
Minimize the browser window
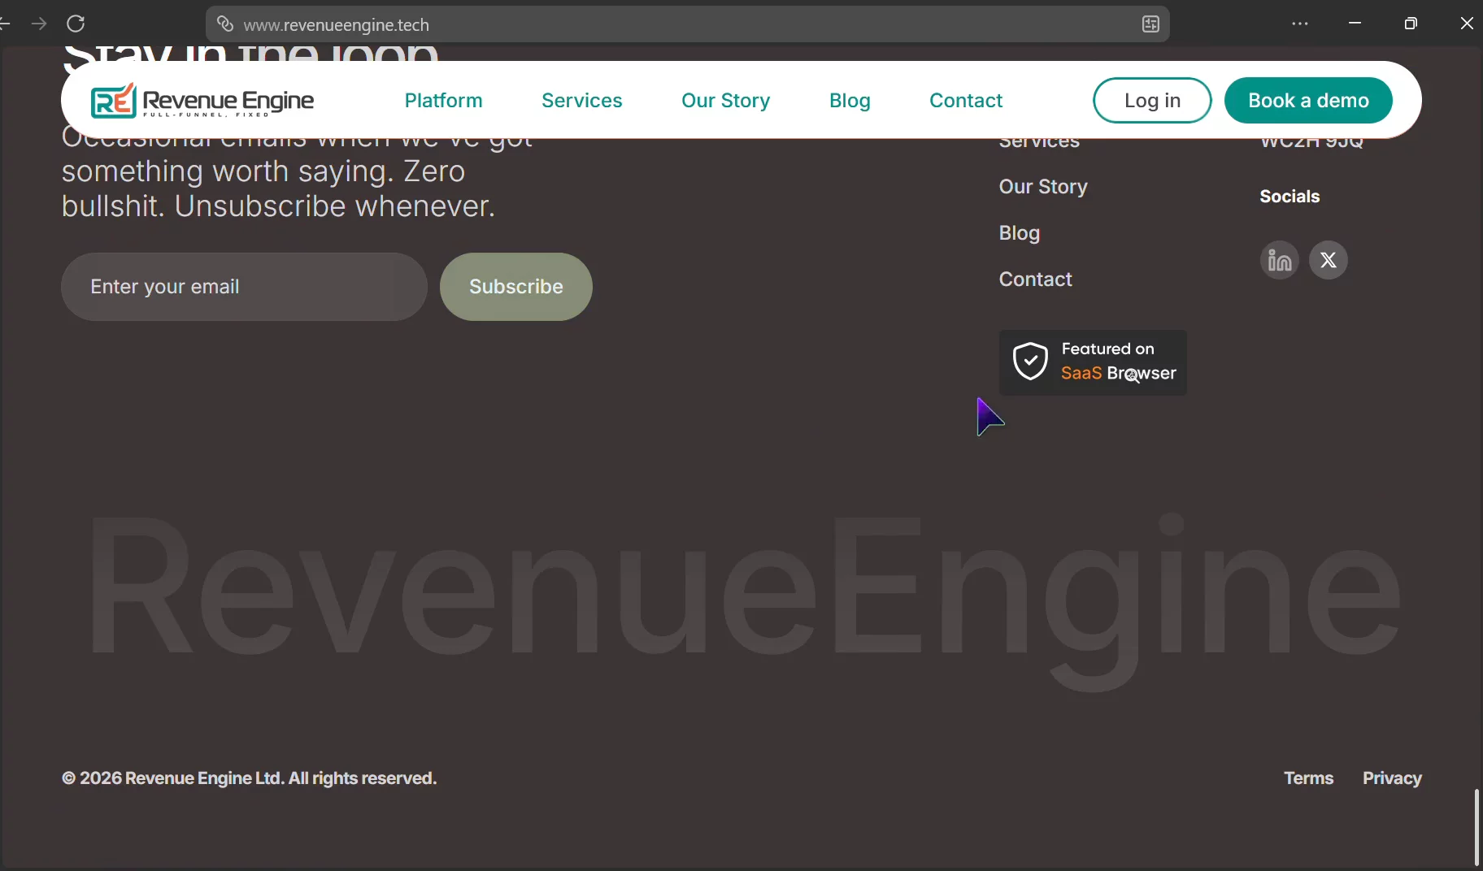pos(1355,24)
